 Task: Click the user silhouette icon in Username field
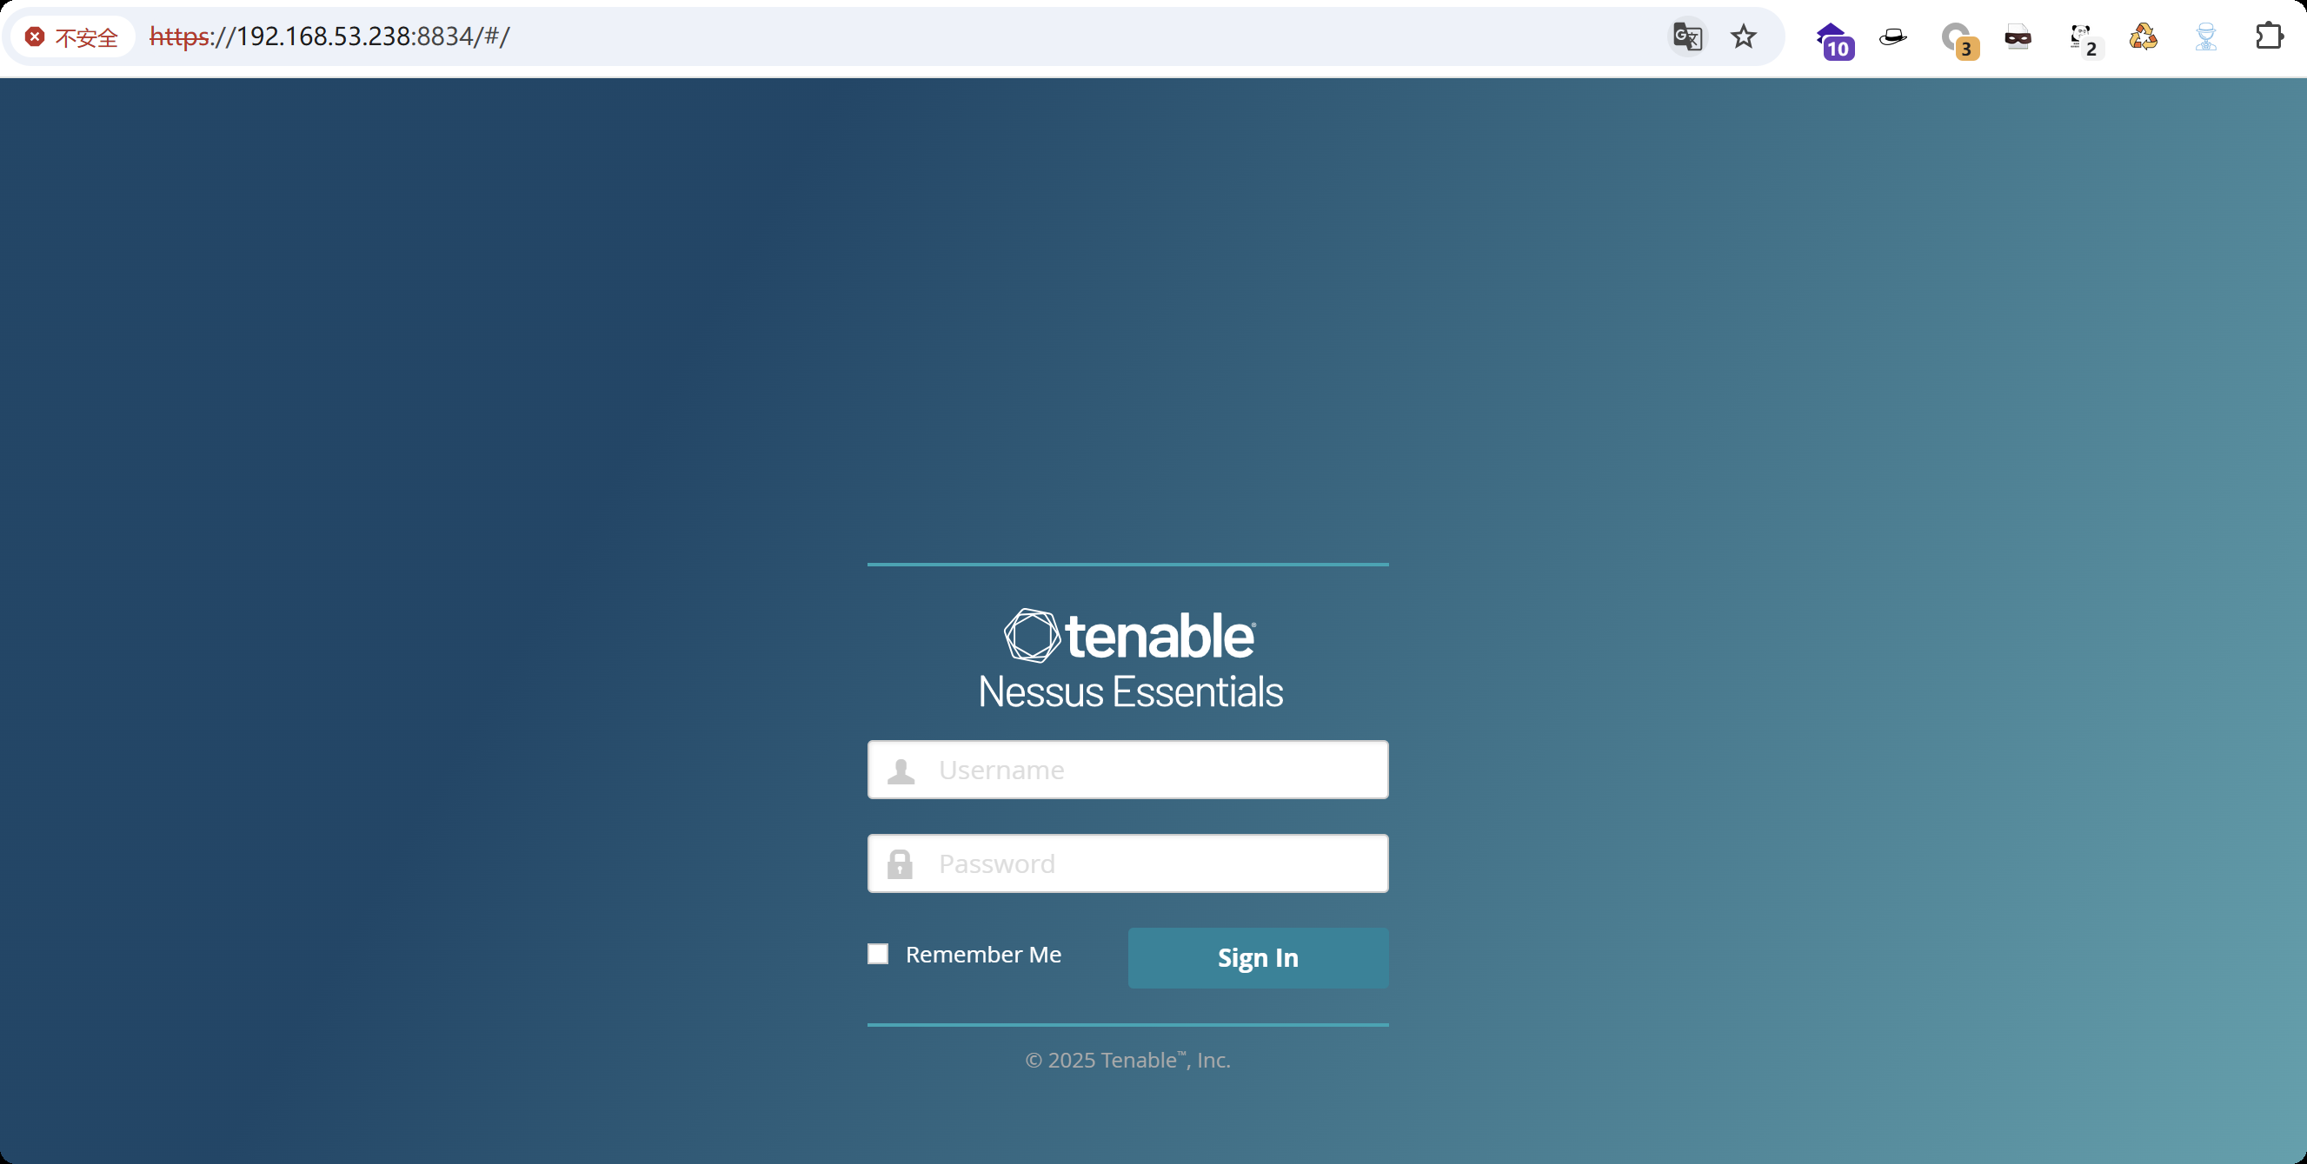901,770
